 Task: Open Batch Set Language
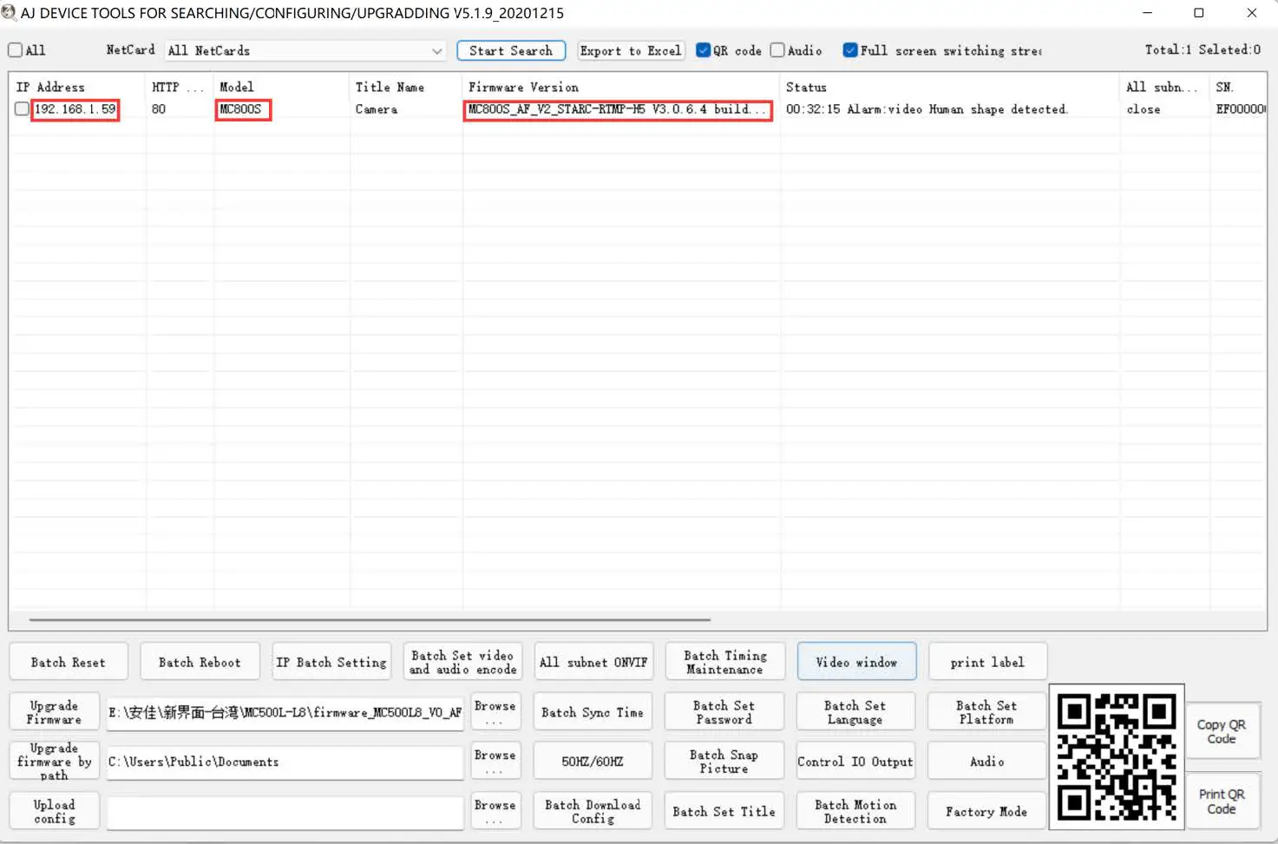(855, 712)
